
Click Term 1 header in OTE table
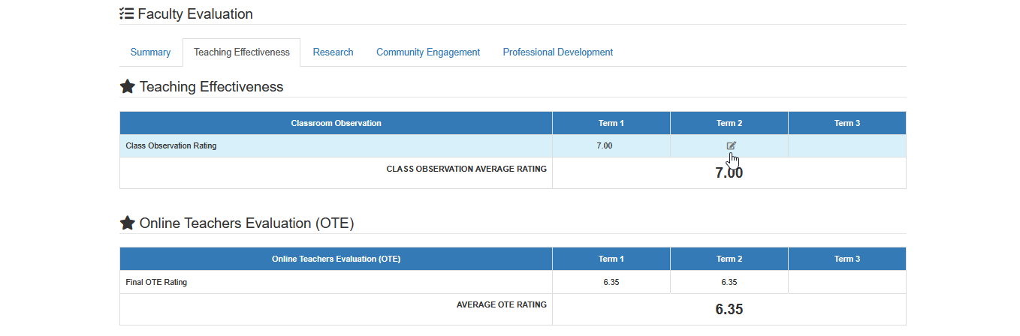click(x=611, y=259)
